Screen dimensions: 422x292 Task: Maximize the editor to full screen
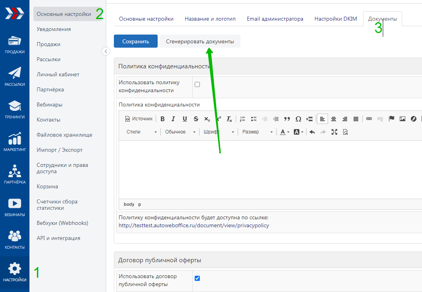(334, 132)
